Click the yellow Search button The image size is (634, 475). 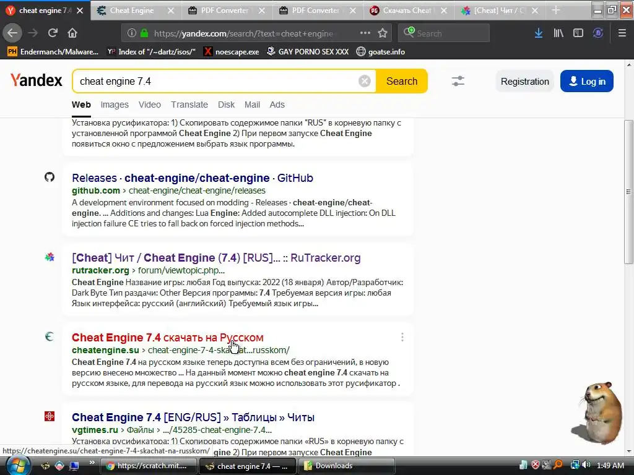[x=401, y=81]
